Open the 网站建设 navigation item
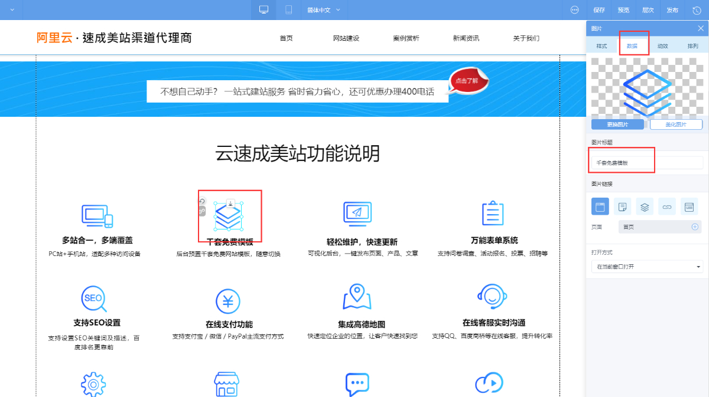The width and height of the screenshot is (709, 397). pyautogui.click(x=346, y=38)
